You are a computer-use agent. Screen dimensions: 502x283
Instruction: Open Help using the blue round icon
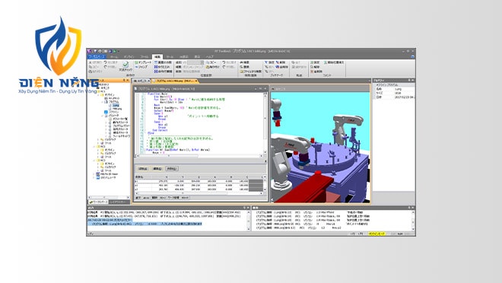[413, 56]
